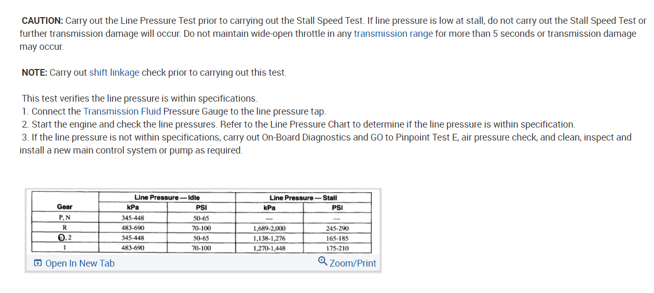
Task: Click the 175-210 PSI stall value
Action: (x=337, y=248)
